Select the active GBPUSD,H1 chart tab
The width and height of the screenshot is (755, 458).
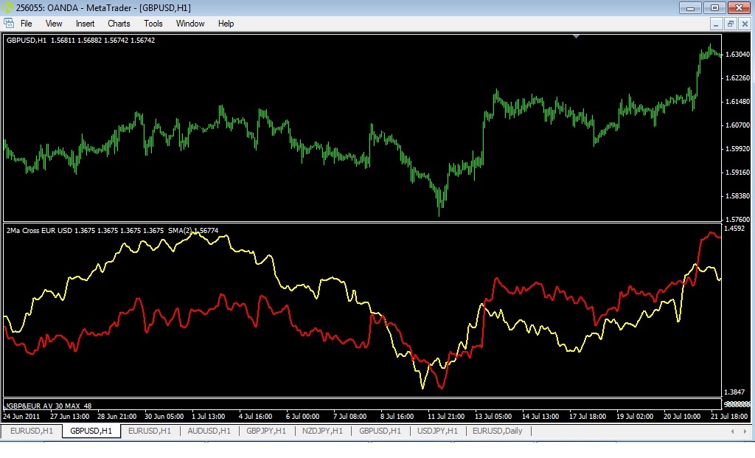91,431
